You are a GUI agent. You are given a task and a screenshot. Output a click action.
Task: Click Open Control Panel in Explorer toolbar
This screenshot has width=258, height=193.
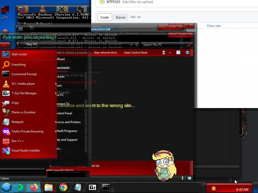136,53
